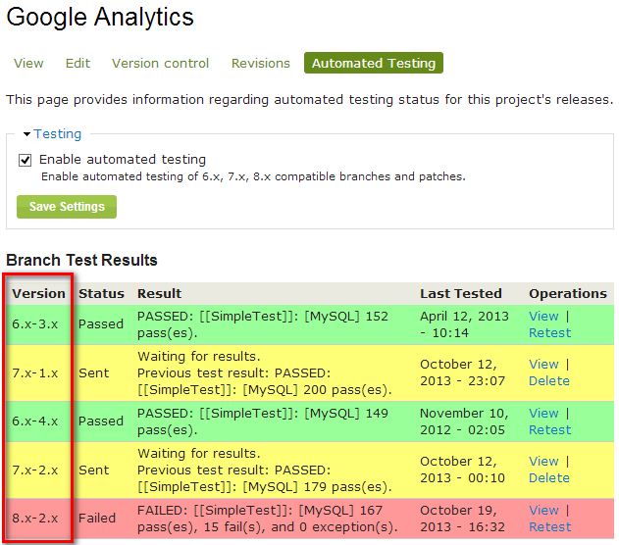Screen dimensions: 619x545
Task: Click Sent status in 7.x-2.x row
Action: click(x=93, y=471)
